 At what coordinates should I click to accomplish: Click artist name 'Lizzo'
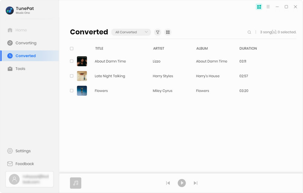tap(156, 61)
